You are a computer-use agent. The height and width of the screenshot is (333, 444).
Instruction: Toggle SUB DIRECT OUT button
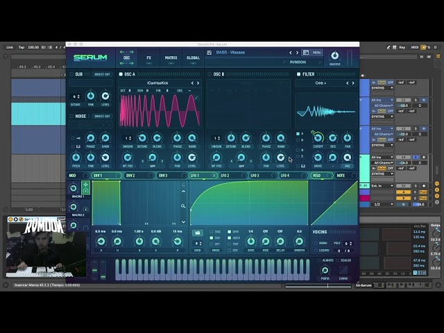pyautogui.click(x=102, y=74)
